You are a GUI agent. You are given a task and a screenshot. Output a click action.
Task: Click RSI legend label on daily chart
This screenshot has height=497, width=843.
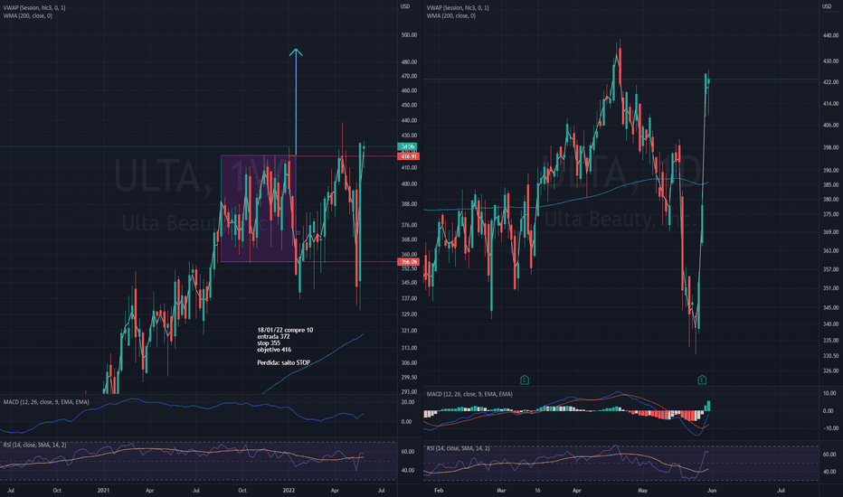pyautogui.click(x=458, y=448)
